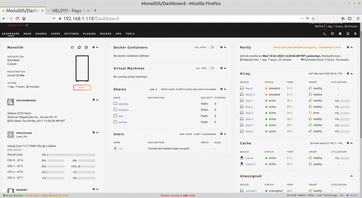The width and height of the screenshot is (362, 198).
Task: Click the Shares settings gear
Action: click(221, 89)
